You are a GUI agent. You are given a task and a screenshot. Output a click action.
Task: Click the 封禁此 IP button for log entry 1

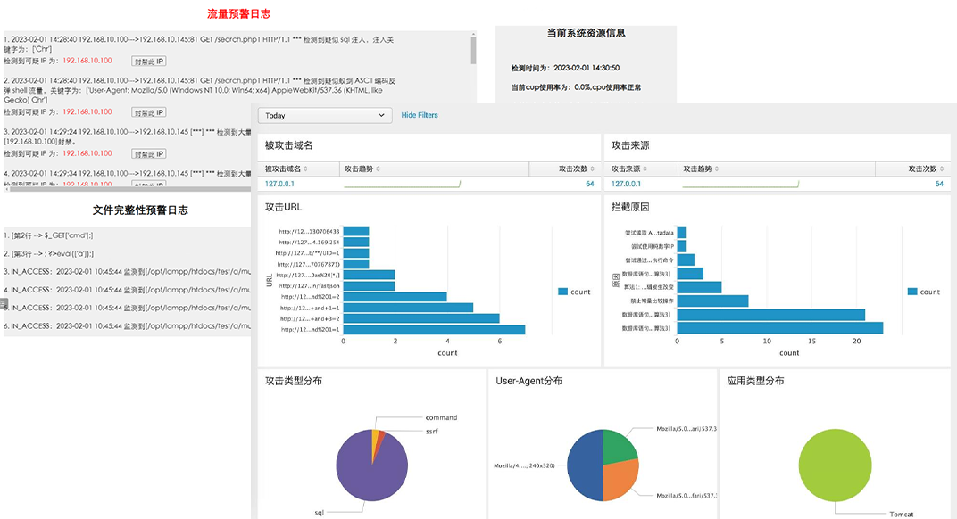pyautogui.click(x=149, y=62)
